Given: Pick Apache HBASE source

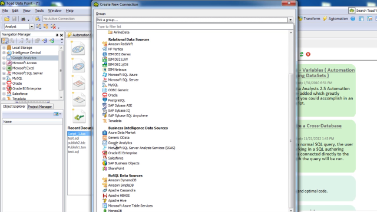Looking at the screenshot, I should click(x=119, y=196).
